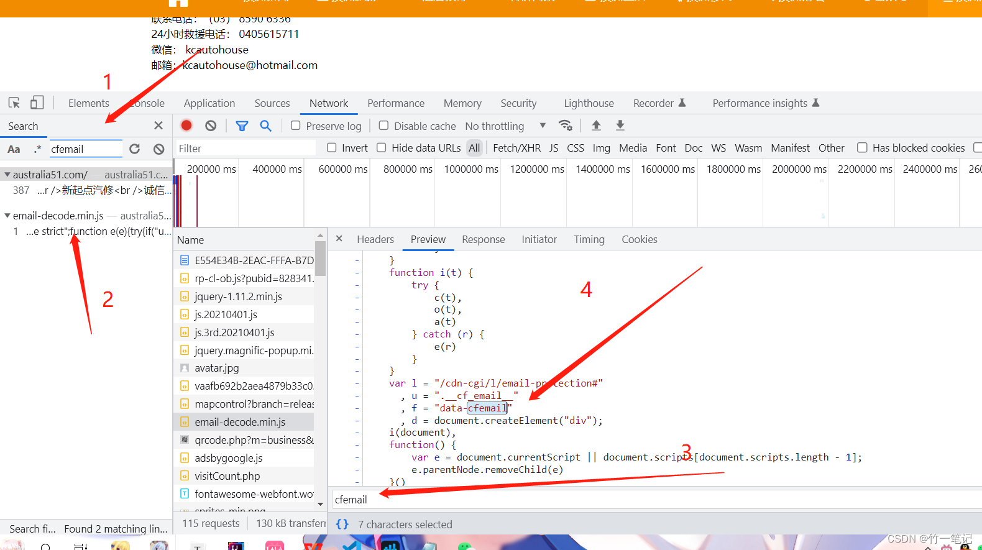Select visitCount.php request row
Image resolution: width=982 pixels, height=550 pixels.
[244, 476]
